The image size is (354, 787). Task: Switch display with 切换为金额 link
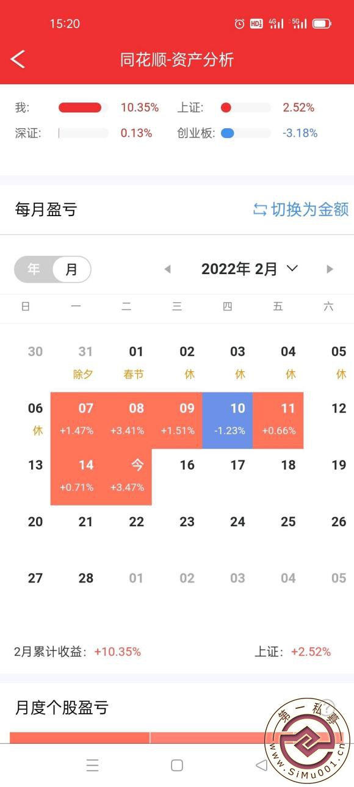(x=309, y=209)
